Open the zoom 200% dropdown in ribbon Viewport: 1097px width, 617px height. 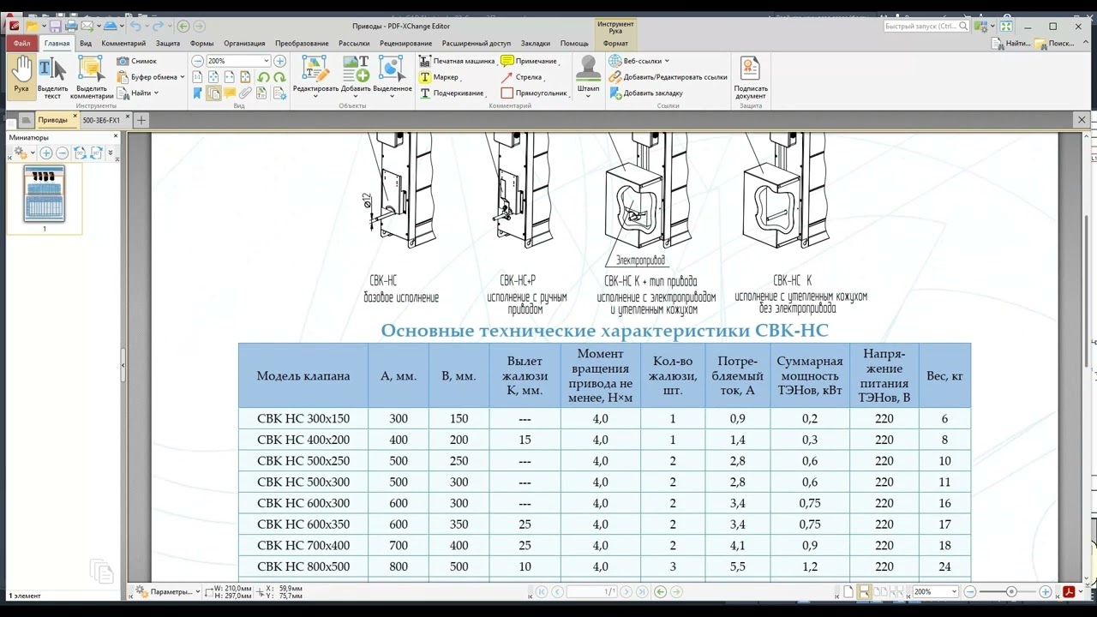click(x=266, y=61)
